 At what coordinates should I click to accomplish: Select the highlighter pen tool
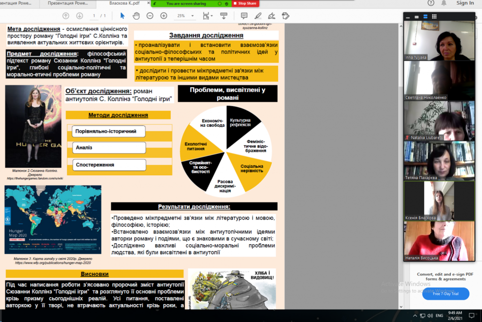[x=258, y=16]
